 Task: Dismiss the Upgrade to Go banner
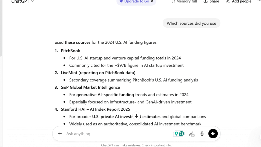(152, 1)
